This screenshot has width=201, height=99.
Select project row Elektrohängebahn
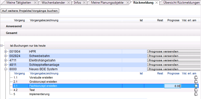78,60
